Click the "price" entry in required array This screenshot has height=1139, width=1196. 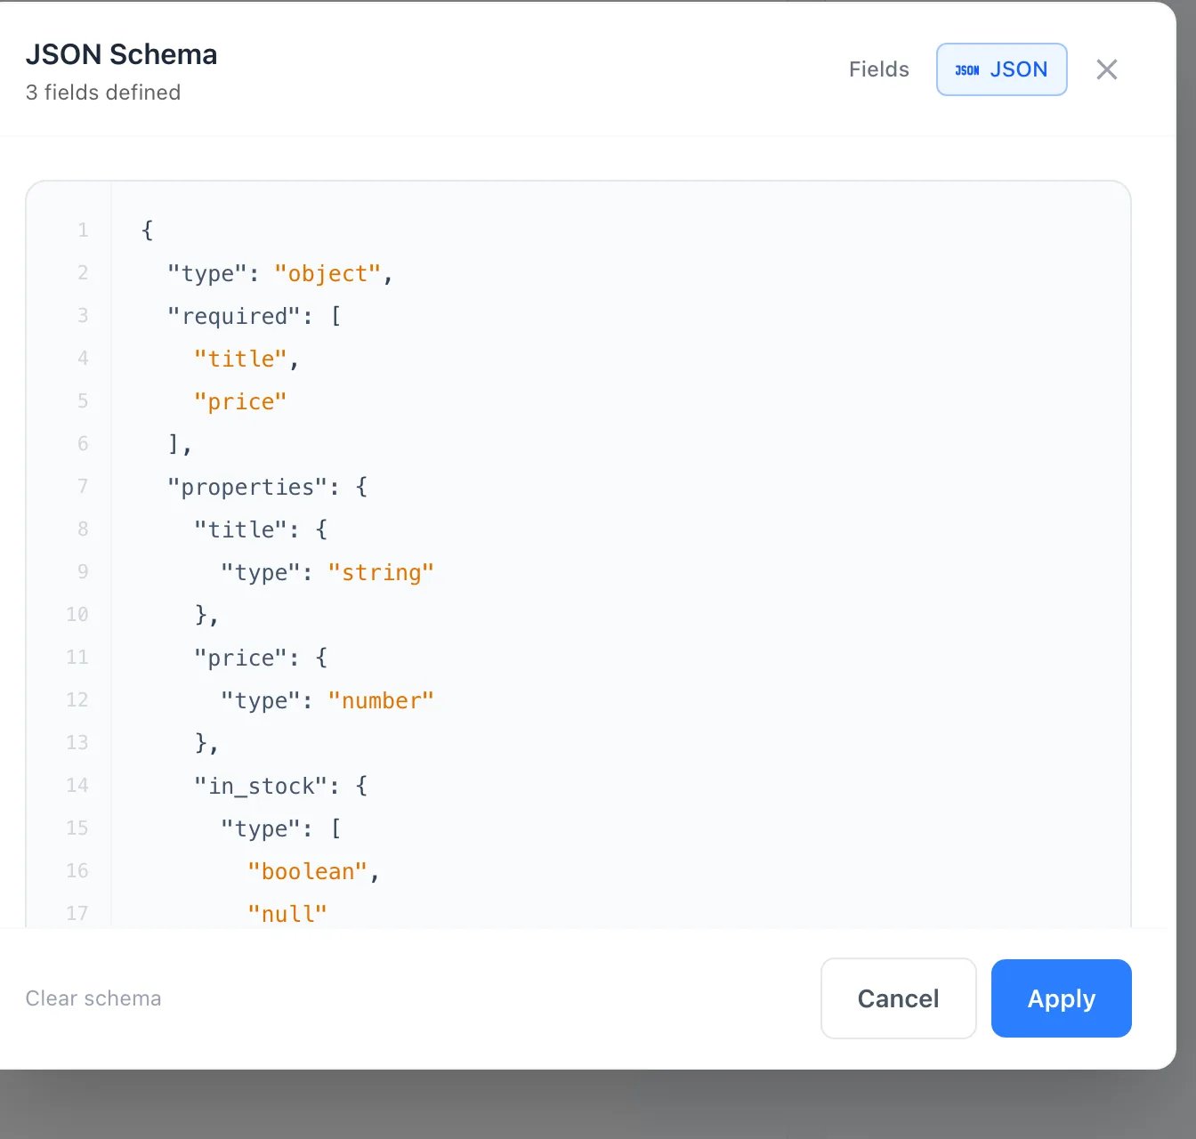240,401
